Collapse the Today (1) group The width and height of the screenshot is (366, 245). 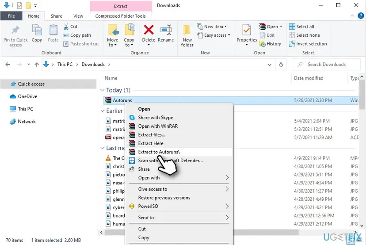102,90
